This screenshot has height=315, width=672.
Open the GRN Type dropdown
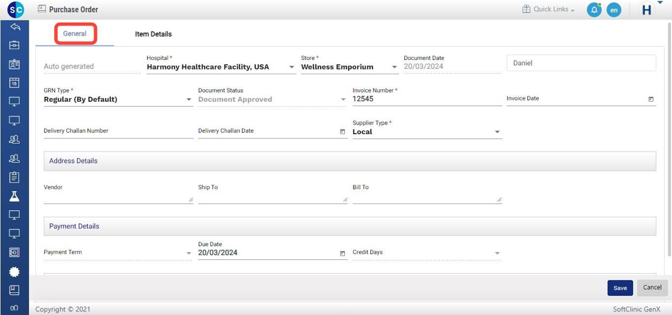tap(188, 100)
